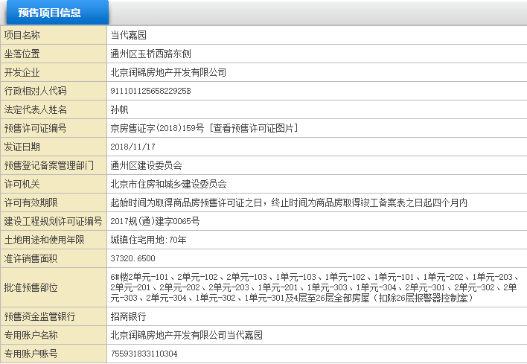Click the 坐落位置 label cell
The height and width of the screenshot is (364, 527).
(x=54, y=54)
